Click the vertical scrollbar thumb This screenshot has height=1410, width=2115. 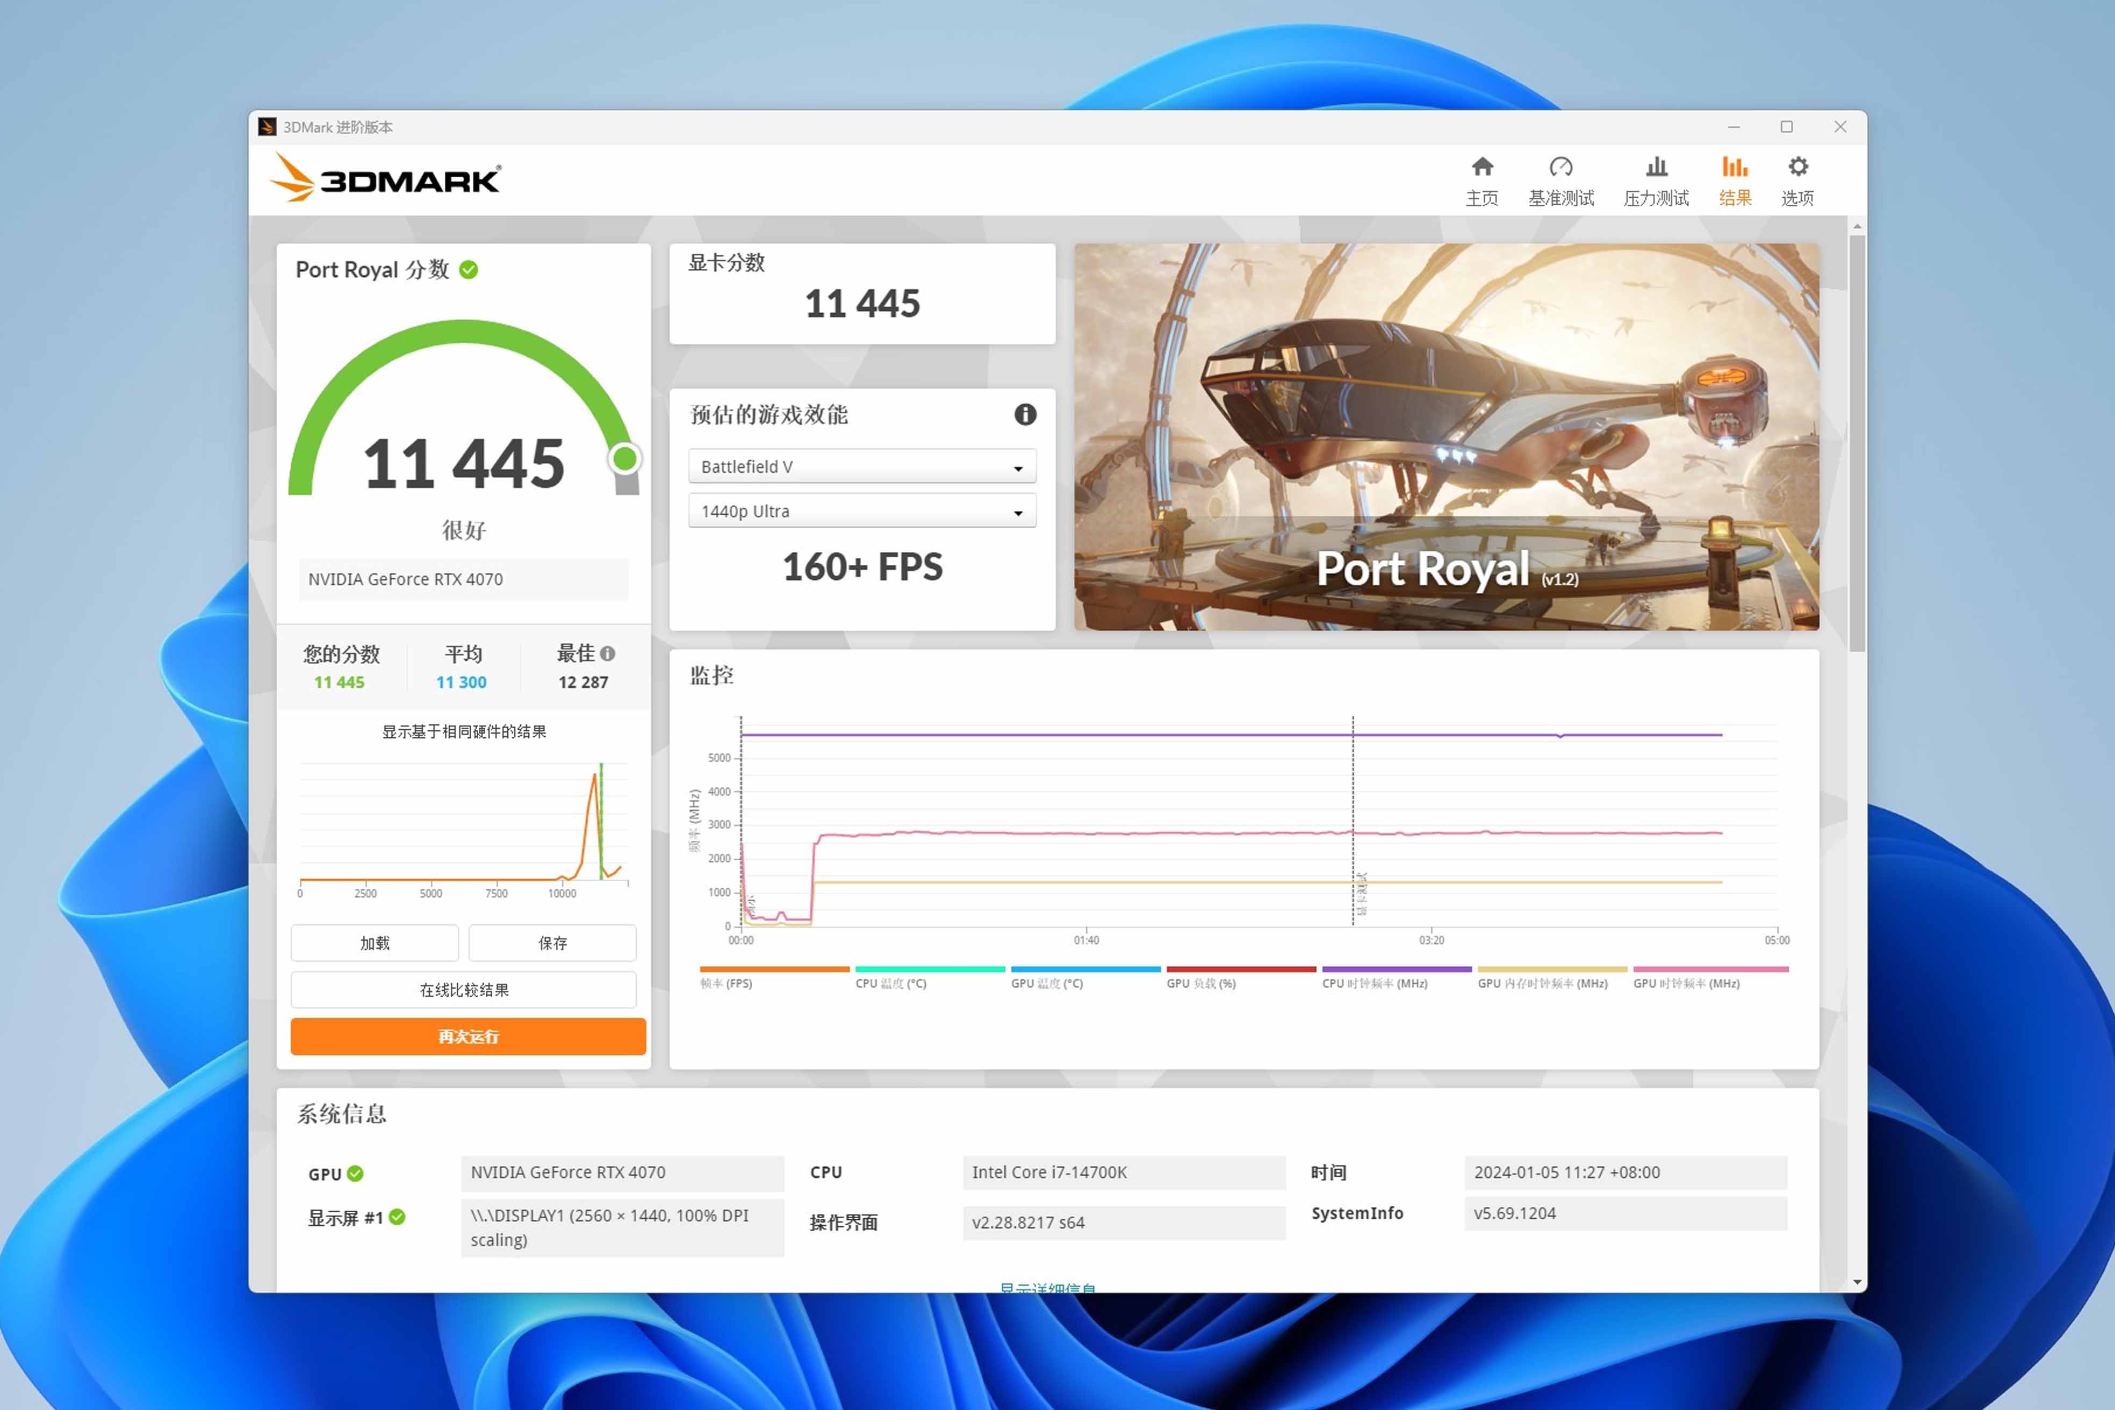click(x=1857, y=442)
